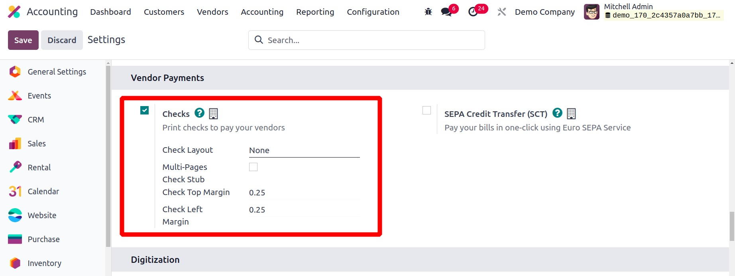Viewport: 735px width, 276px height.
Task: Click the company building icon beside Checks
Action: click(213, 114)
